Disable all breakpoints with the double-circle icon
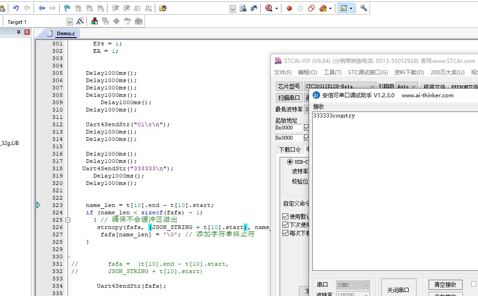 point(311,8)
